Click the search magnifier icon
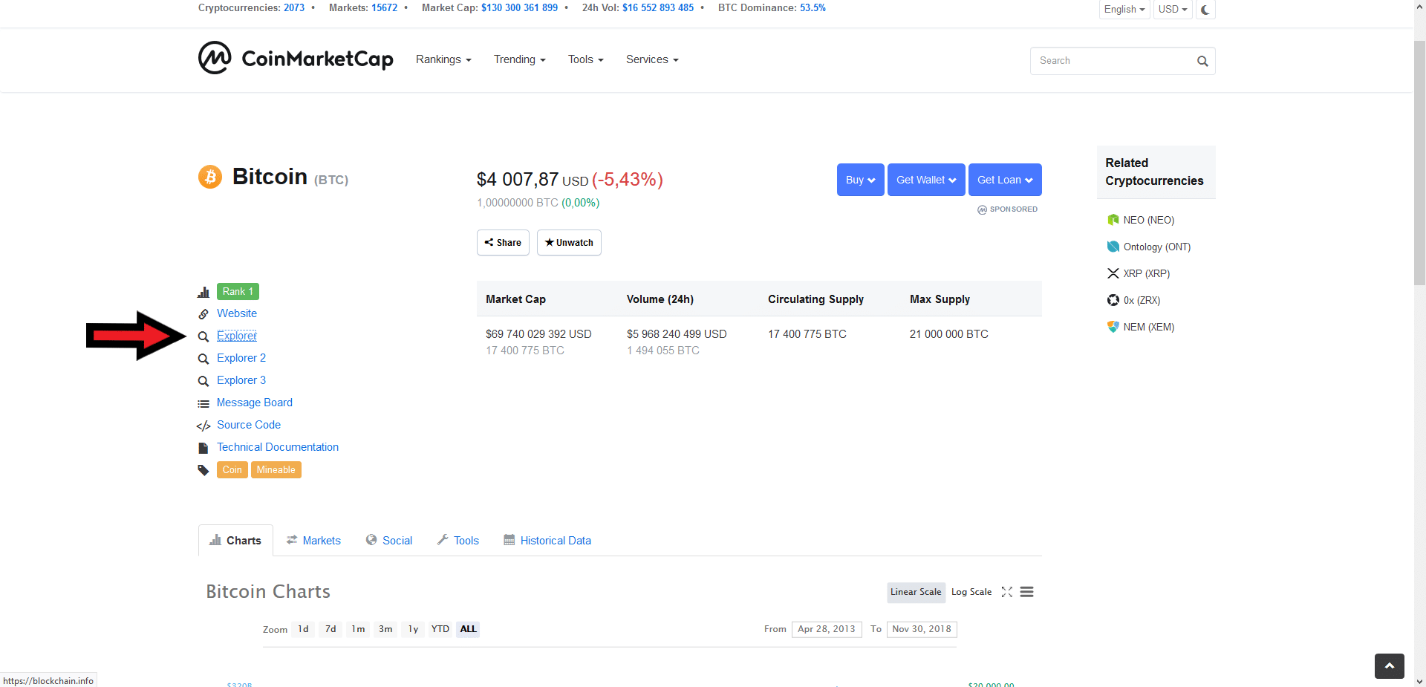The width and height of the screenshot is (1426, 687). (1202, 61)
